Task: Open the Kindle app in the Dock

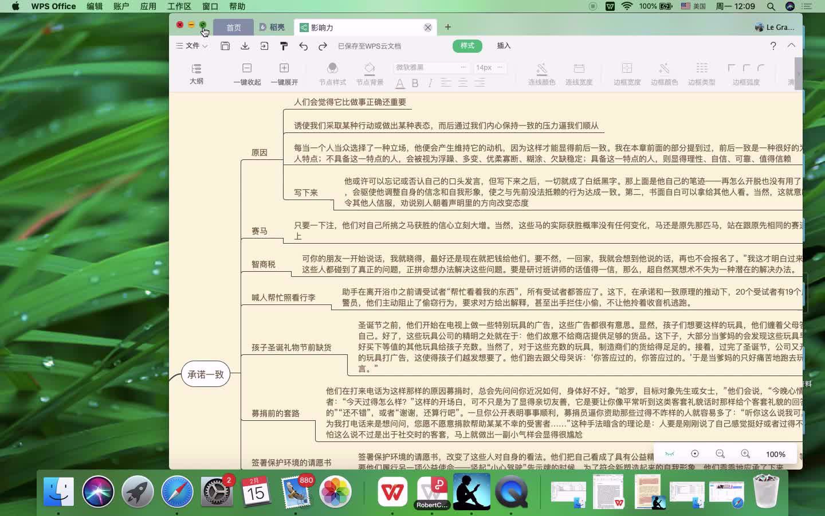Action: 472,491
